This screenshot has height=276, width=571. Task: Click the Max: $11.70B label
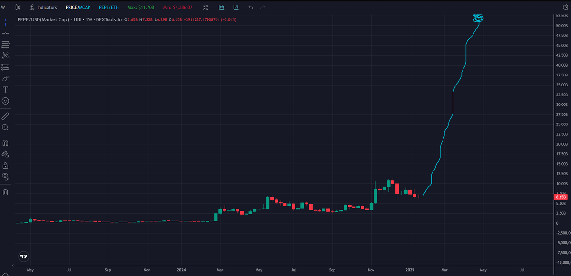pos(140,8)
